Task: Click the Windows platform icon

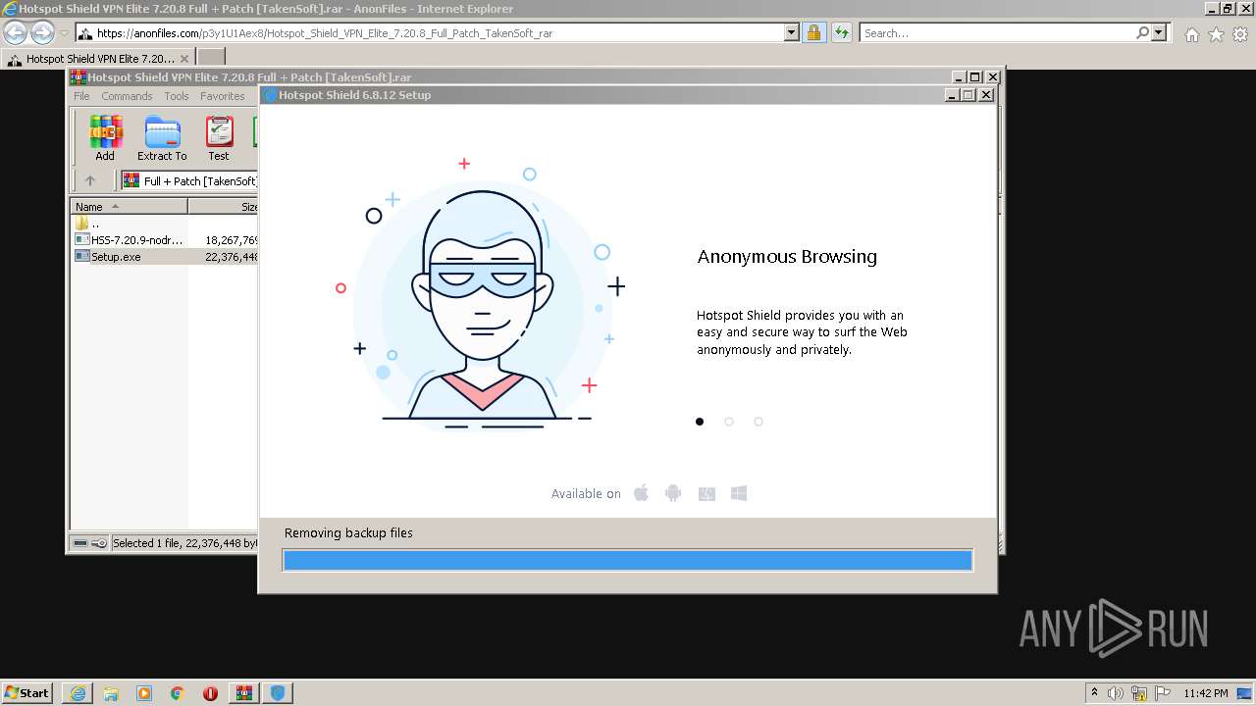Action: (739, 493)
